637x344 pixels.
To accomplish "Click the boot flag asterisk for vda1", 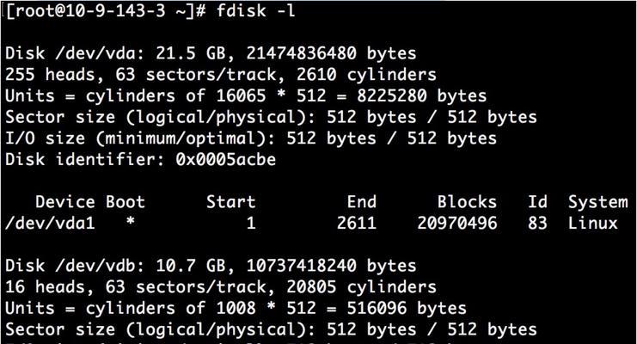I will tap(130, 221).
